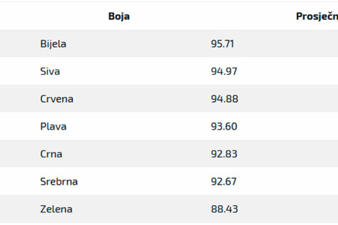This screenshot has height=225, width=338.
Task: Click the value 92.67
Action: pyautogui.click(x=224, y=181)
